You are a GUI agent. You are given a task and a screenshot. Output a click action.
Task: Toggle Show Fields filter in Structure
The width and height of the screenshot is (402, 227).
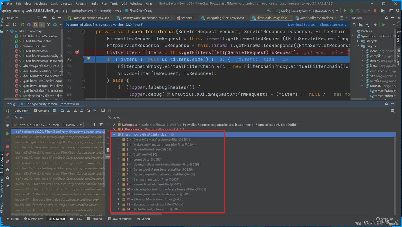[x=35, y=25]
